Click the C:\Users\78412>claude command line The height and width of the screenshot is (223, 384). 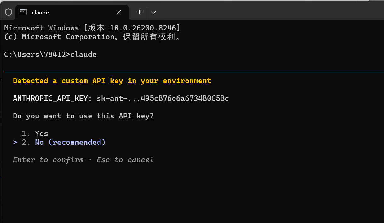50,54
